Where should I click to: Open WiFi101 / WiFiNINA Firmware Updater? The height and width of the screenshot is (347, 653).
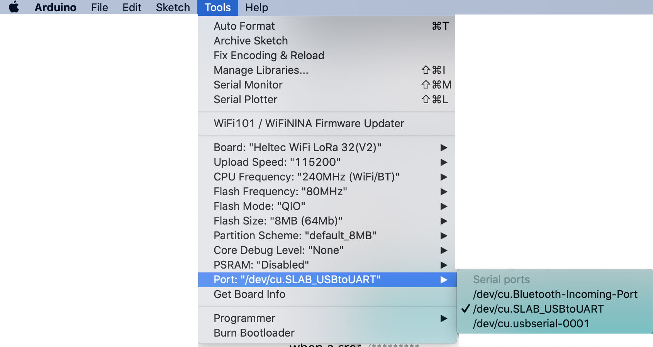coord(309,124)
